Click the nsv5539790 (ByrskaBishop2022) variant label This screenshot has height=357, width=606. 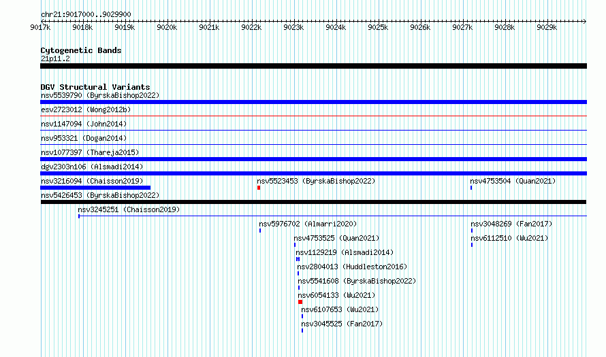click(x=100, y=95)
